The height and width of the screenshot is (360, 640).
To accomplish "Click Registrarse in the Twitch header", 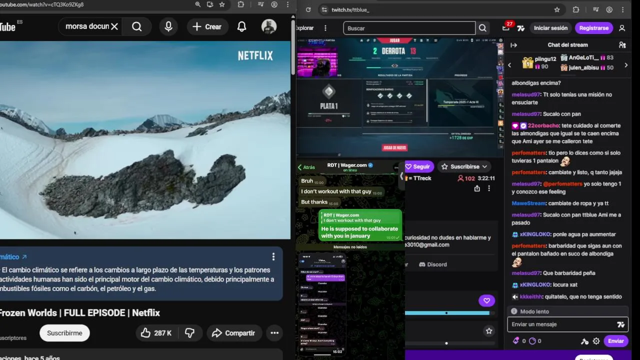I will (594, 28).
